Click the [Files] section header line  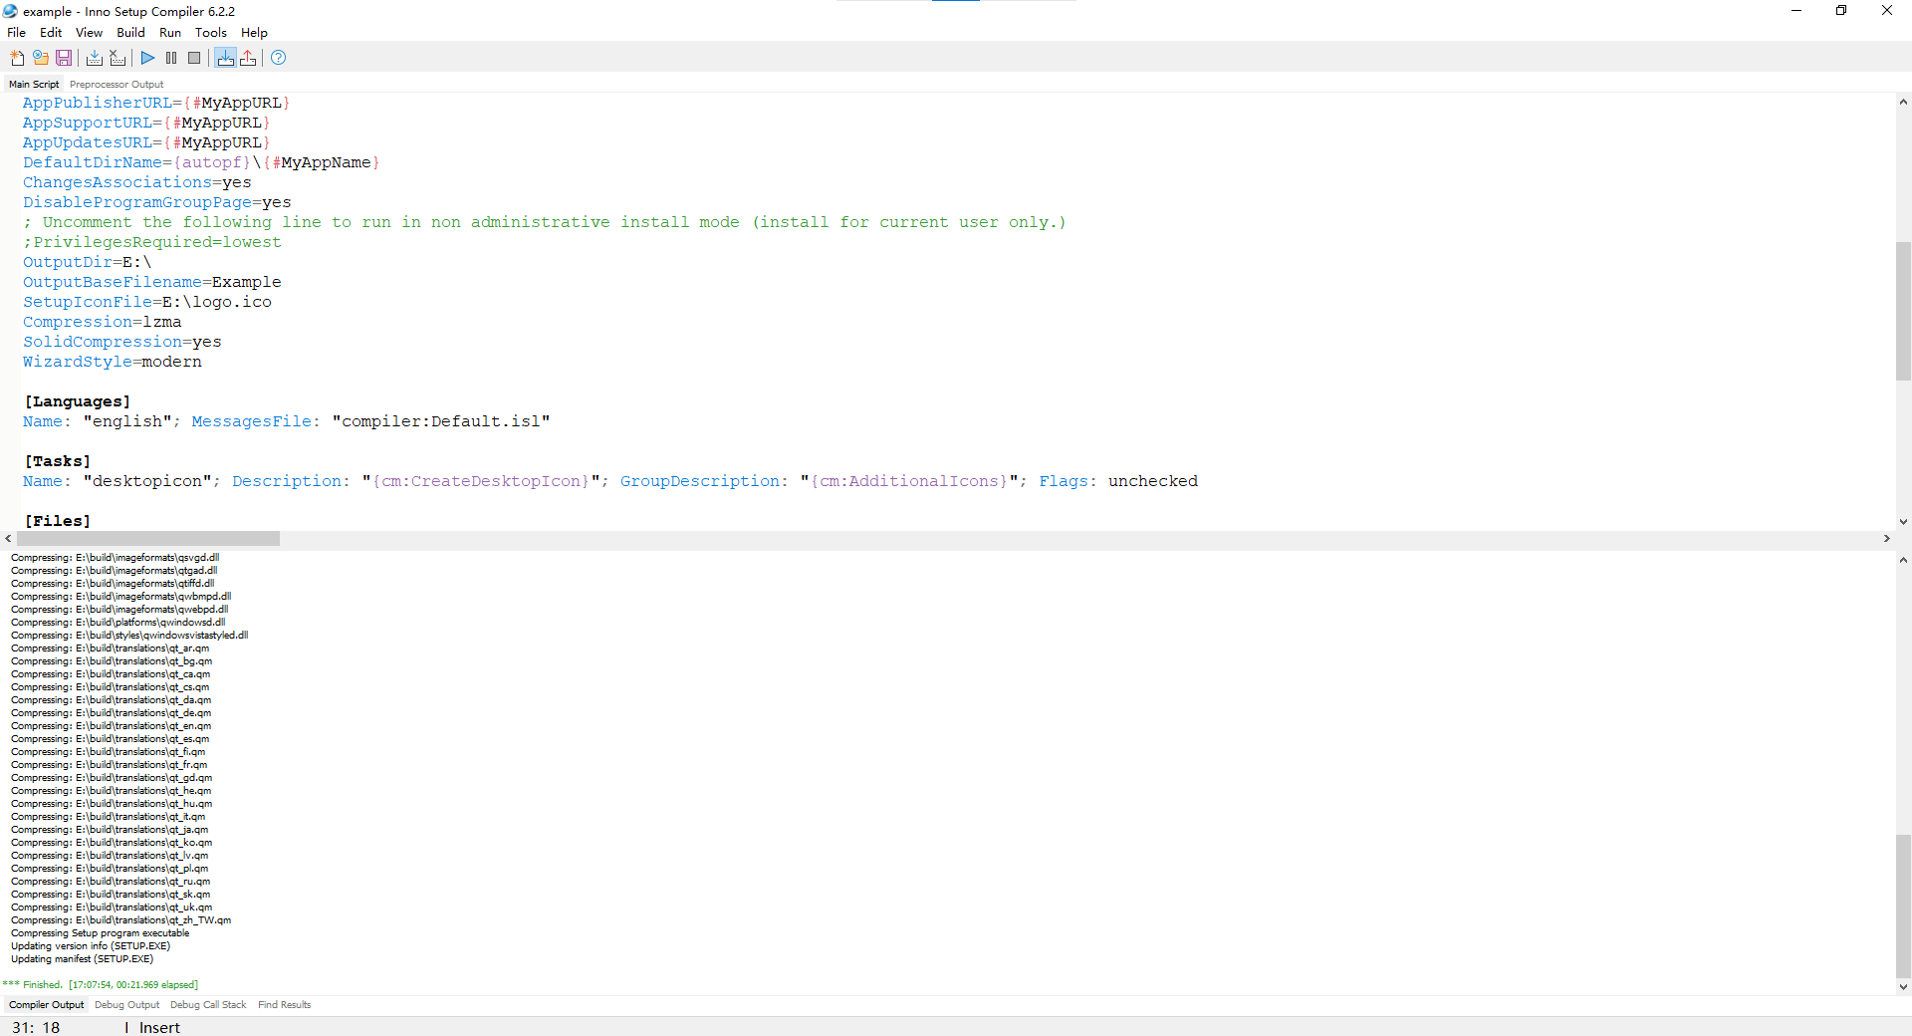58,521
